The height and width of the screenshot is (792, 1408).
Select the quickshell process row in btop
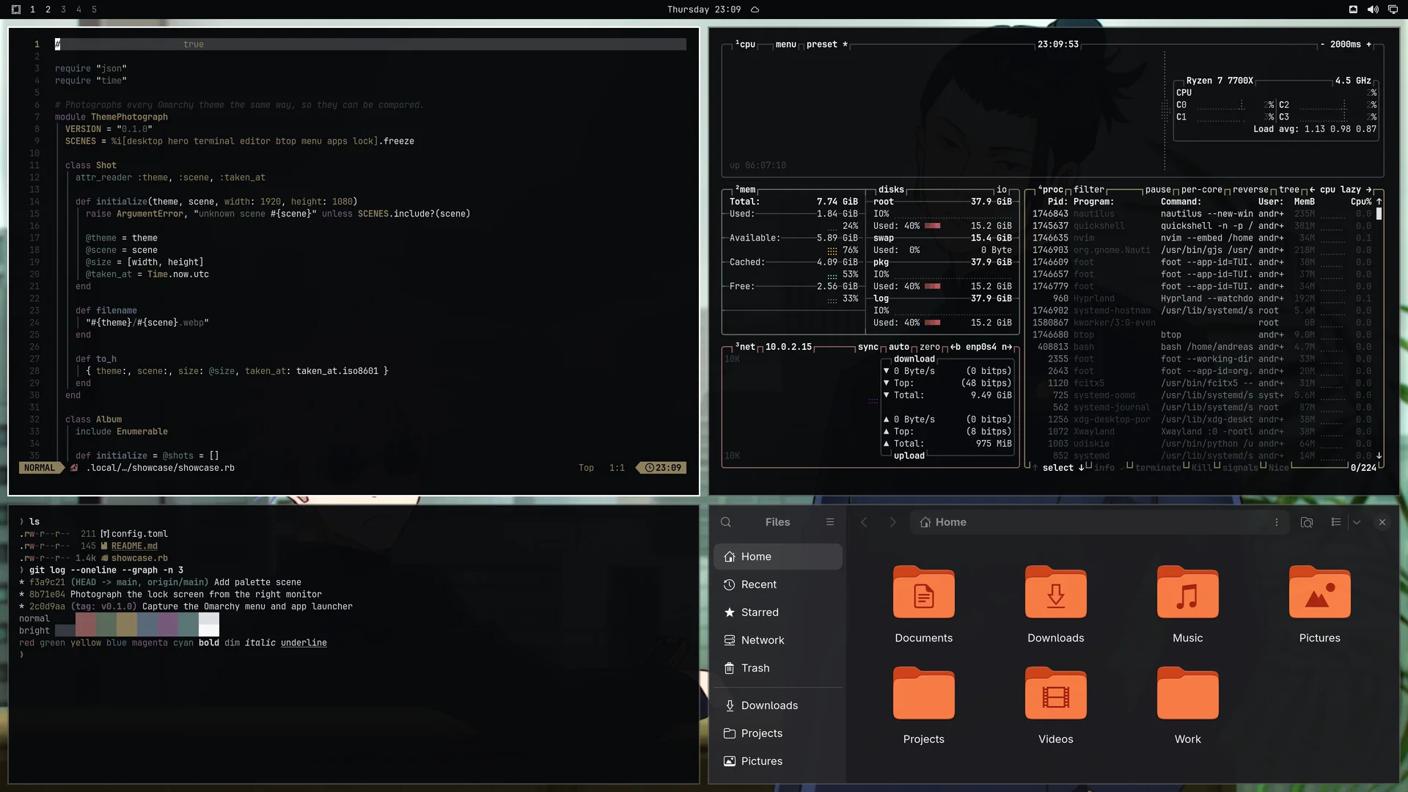pos(1201,226)
